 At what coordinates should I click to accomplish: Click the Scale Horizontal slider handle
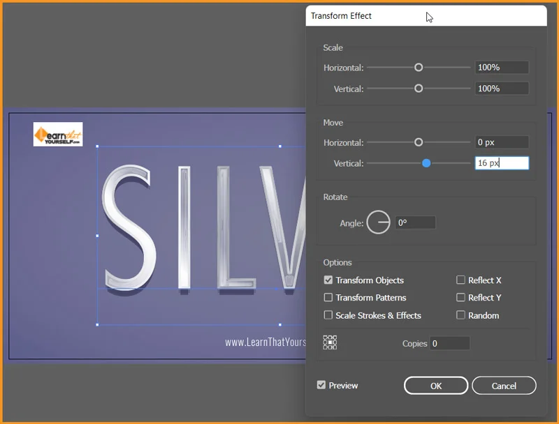tap(419, 68)
